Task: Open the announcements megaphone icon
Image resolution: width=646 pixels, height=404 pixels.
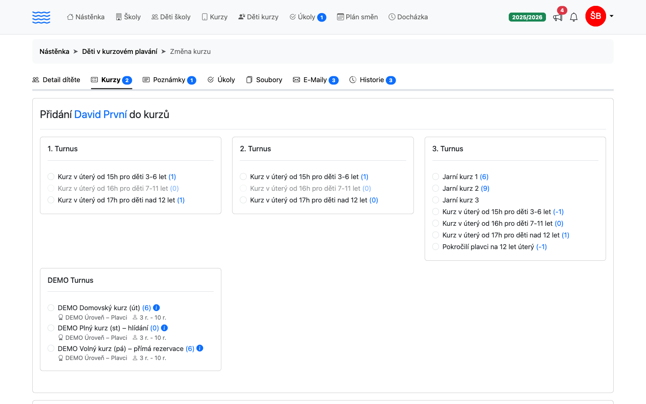Action: click(558, 18)
